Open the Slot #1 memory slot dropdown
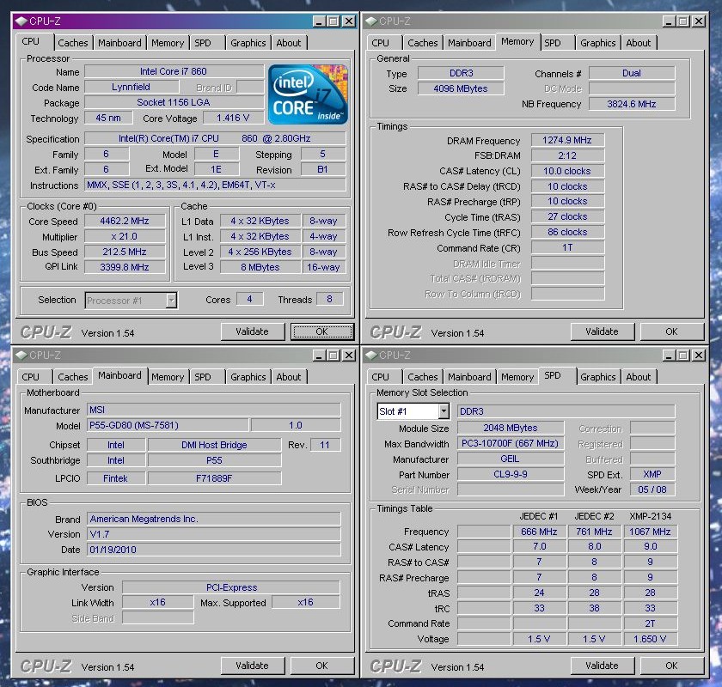 (x=444, y=411)
